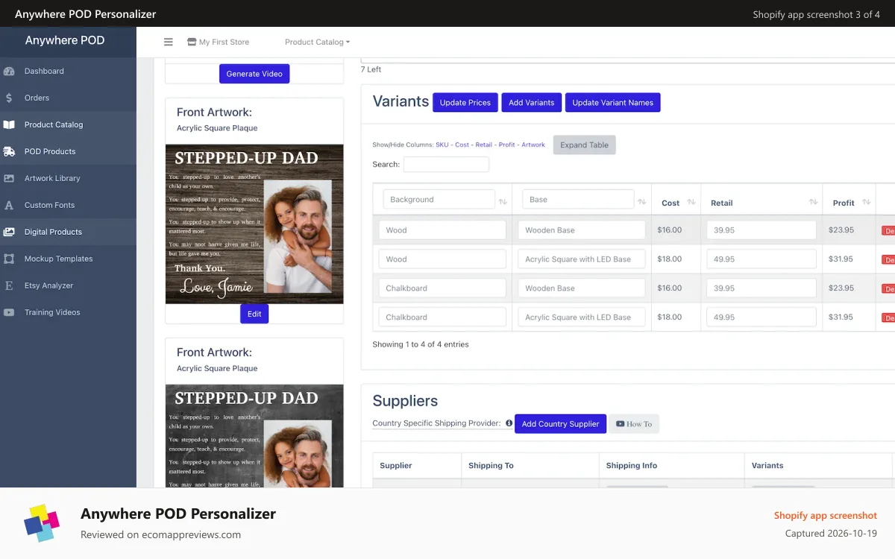Screen dimensions: 895x559
Task: Click the Base column filter field
Action: (578, 200)
